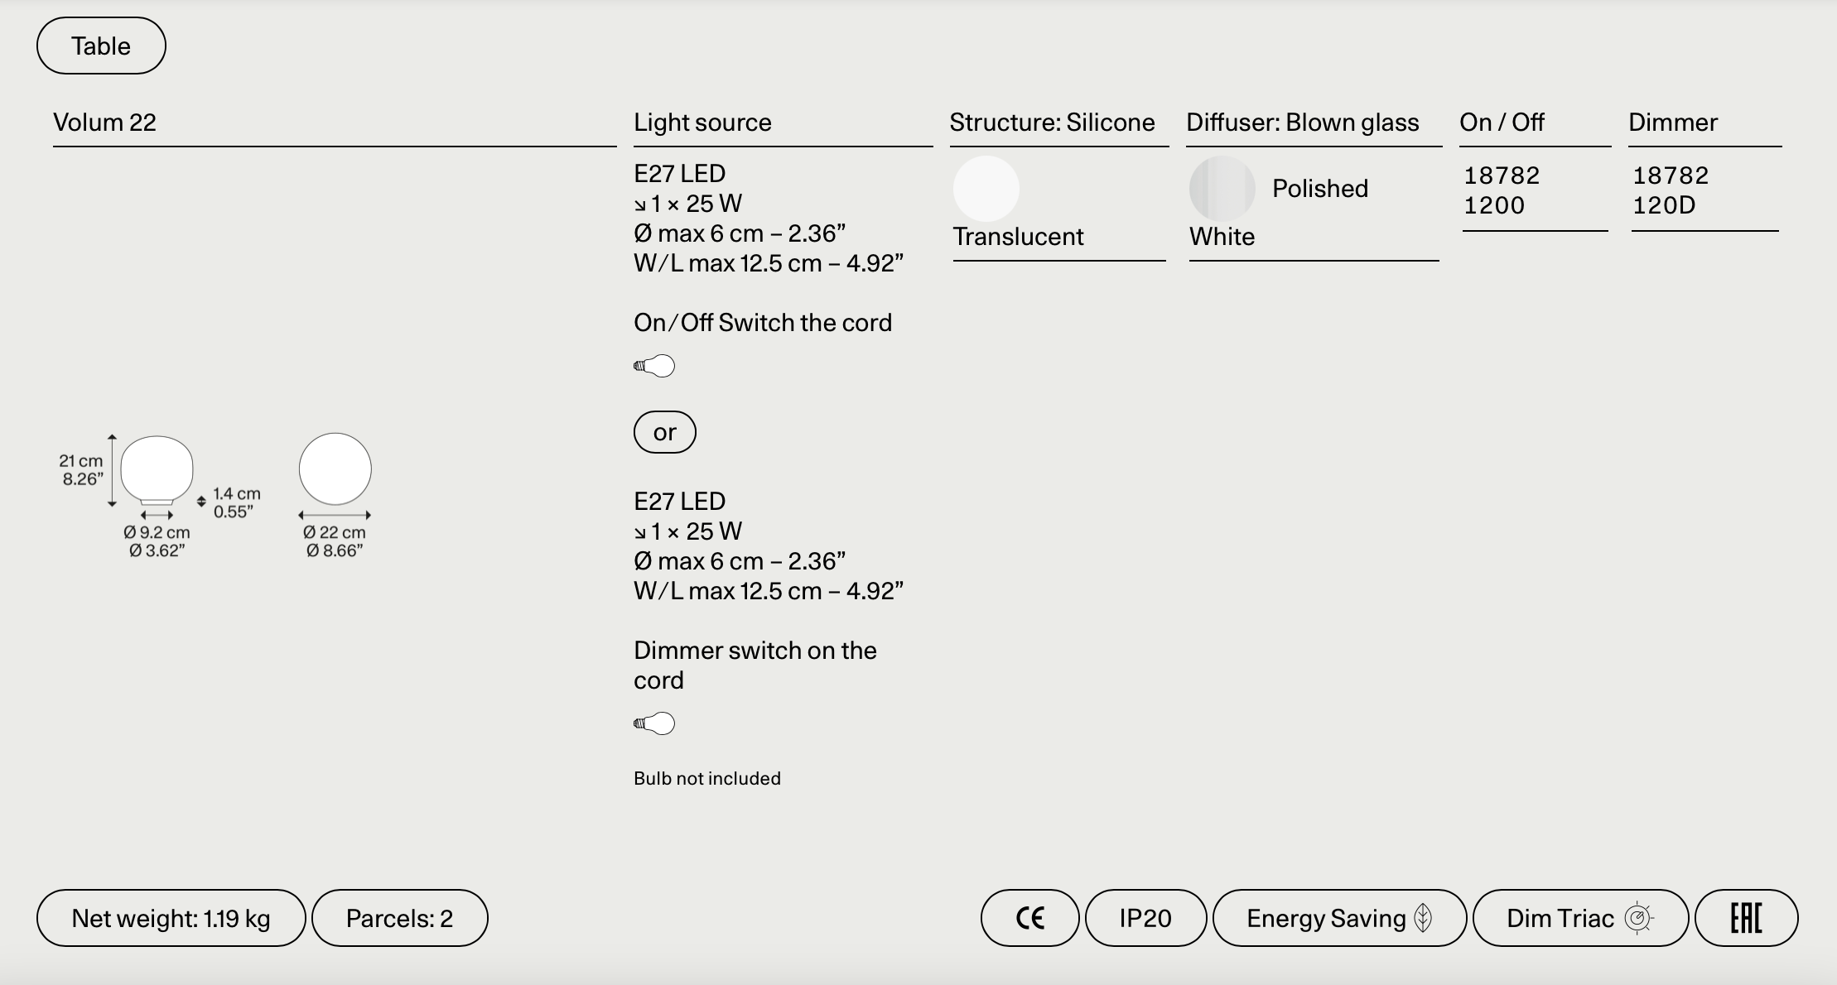The image size is (1837, 985).
Task: Click the side-view lamp dimension drawing
Action: tap(157, 470)
